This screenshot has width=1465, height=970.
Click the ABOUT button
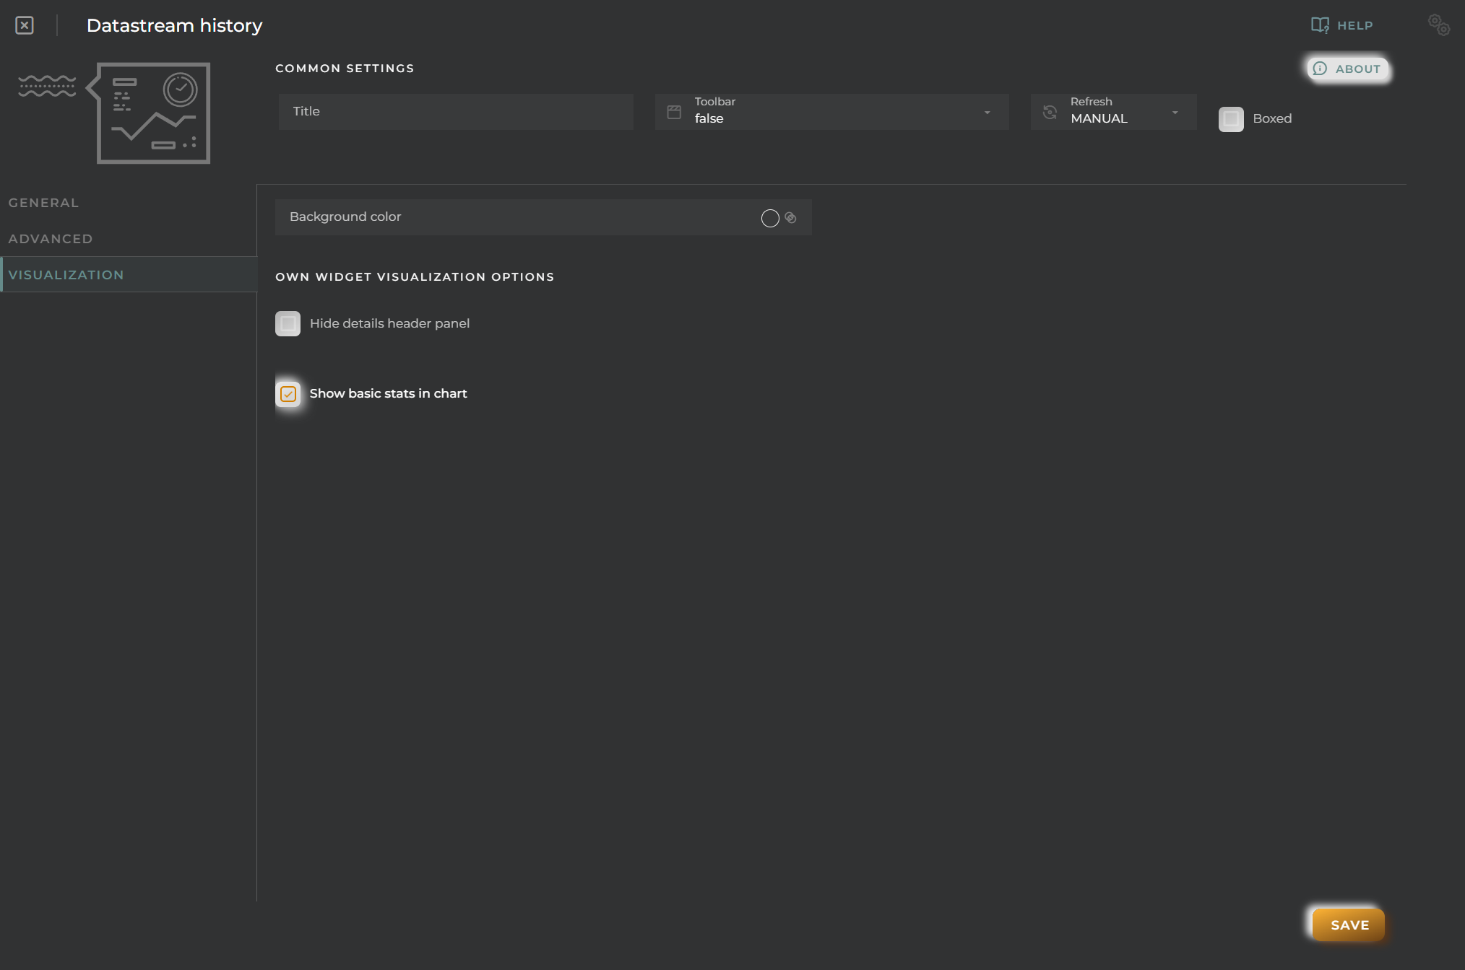tap(1347, 67)
